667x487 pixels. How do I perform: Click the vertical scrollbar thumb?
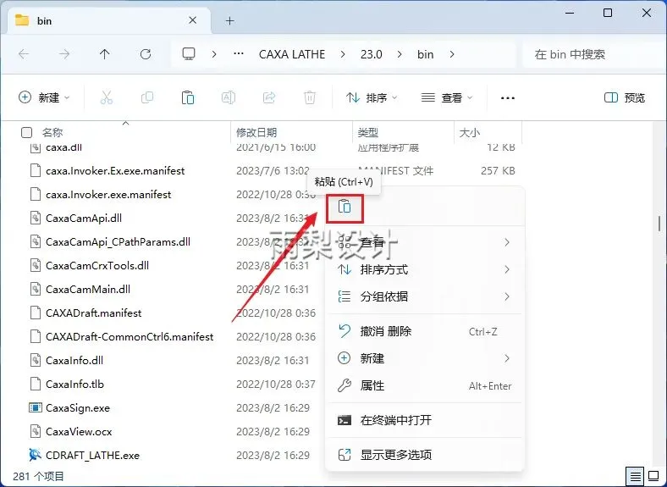pyautogui.click(x=659, y=224)
